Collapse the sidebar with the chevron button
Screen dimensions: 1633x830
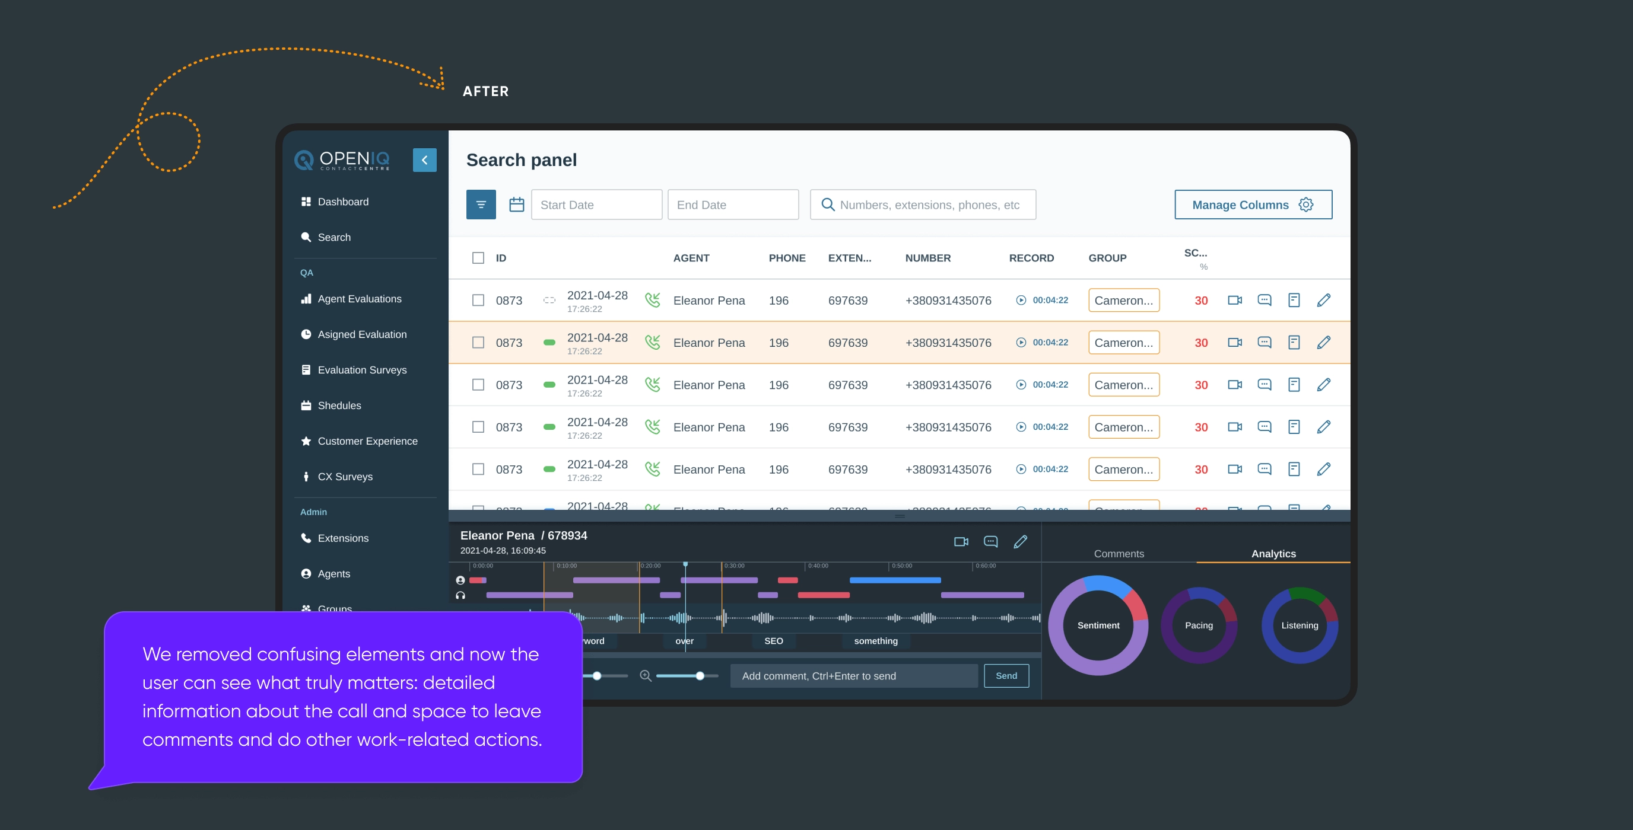pos(425,159)
